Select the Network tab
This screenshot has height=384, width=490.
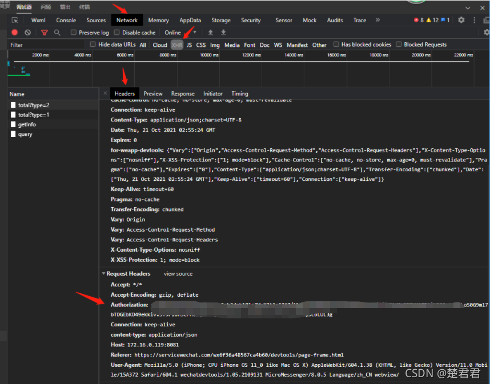pos(127,21)
